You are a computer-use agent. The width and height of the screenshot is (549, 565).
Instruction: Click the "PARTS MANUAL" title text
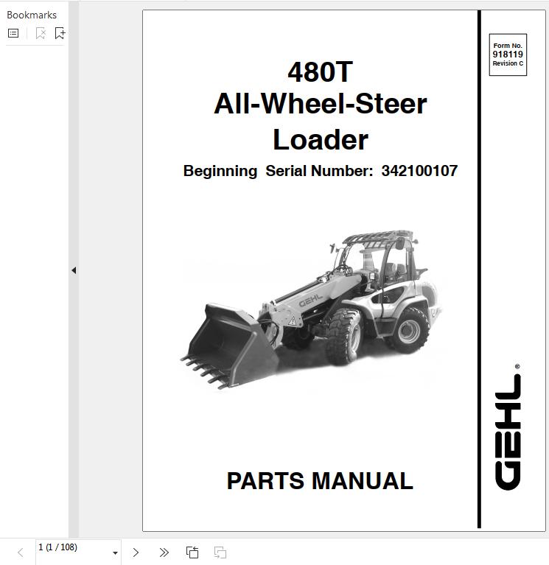[x=320, y=481]
